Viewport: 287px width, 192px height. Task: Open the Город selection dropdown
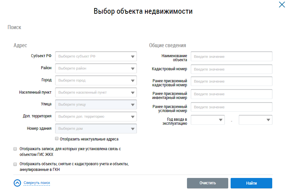tap(96, 81)
